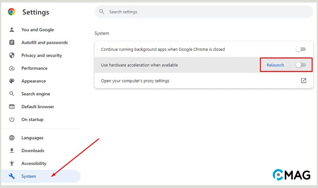Click the person icon for You and Google
Image resolution: width=318 pixels, height=188 pixels.
pos(12,30)
